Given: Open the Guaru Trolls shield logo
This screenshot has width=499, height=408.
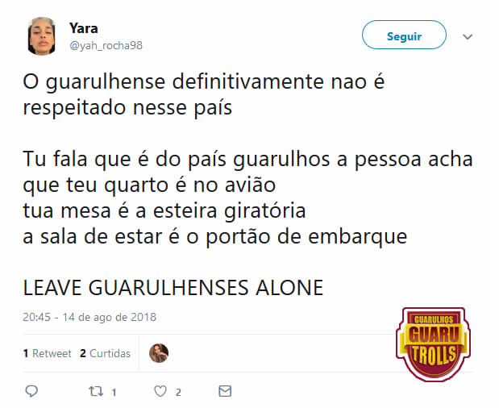Looking at the screenshot, I should coord(434,344).
